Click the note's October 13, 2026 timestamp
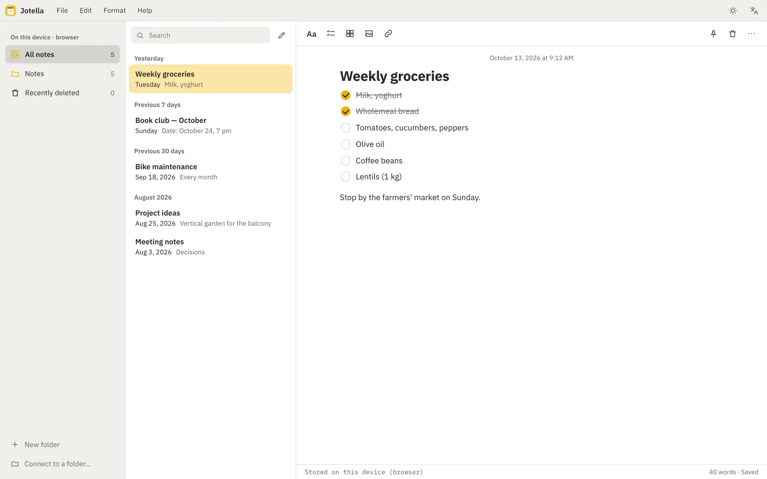 point(531,58)
